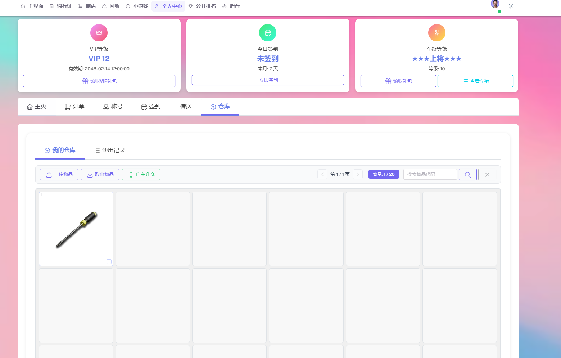The width and height of the screenshot is (561, 358).
Task: Click 自主升仓 button
Action: tap(141, 174)
